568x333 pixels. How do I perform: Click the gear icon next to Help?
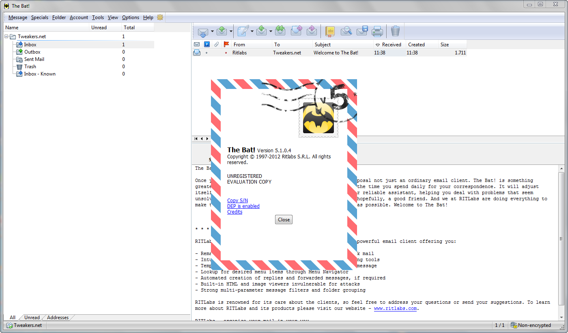point(160,17)
